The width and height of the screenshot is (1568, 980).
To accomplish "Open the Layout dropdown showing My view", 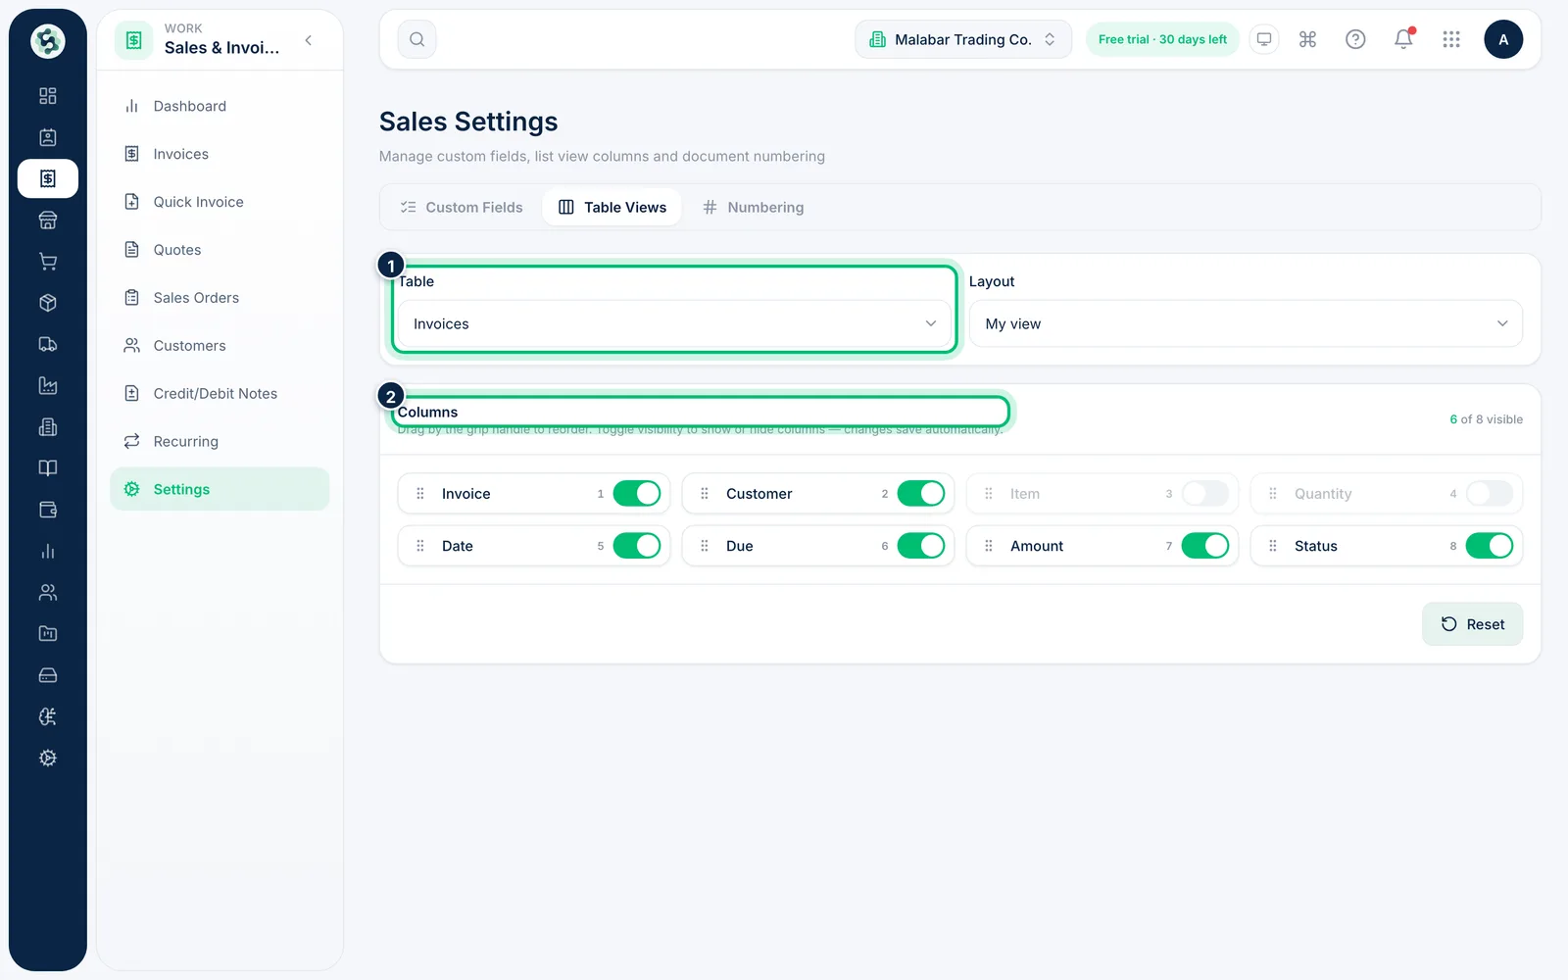I will pos(1246,323).
